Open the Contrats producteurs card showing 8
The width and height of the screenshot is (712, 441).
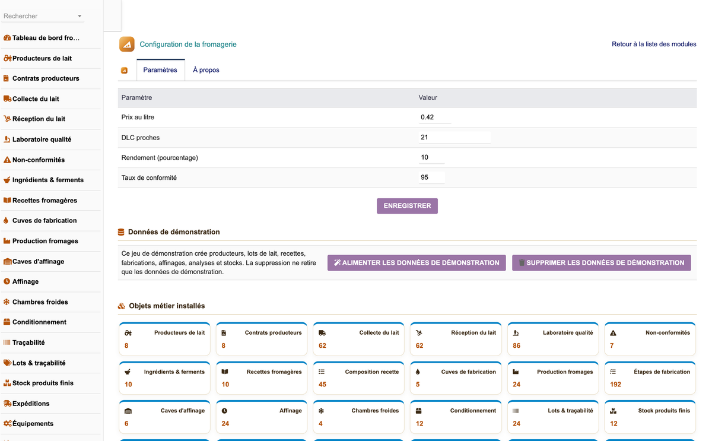[262, 339]
